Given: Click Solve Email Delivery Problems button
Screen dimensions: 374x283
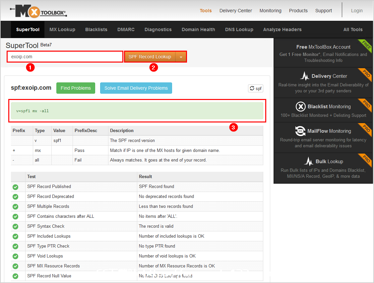Looking at the screenshot, I should point(136,88).
